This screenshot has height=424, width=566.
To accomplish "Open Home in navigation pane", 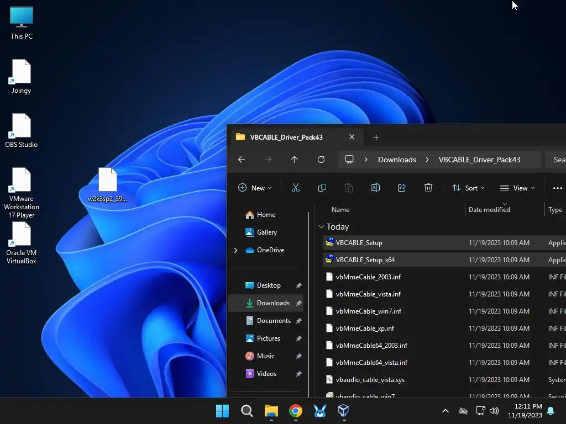I will tap(266, 215).
